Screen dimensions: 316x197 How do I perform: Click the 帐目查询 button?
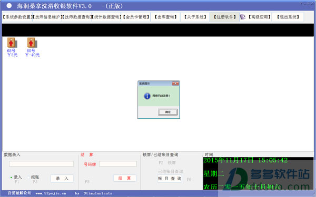170,179
